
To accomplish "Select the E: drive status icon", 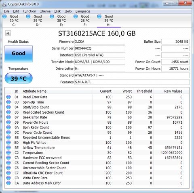I will [x=52, y=17].
